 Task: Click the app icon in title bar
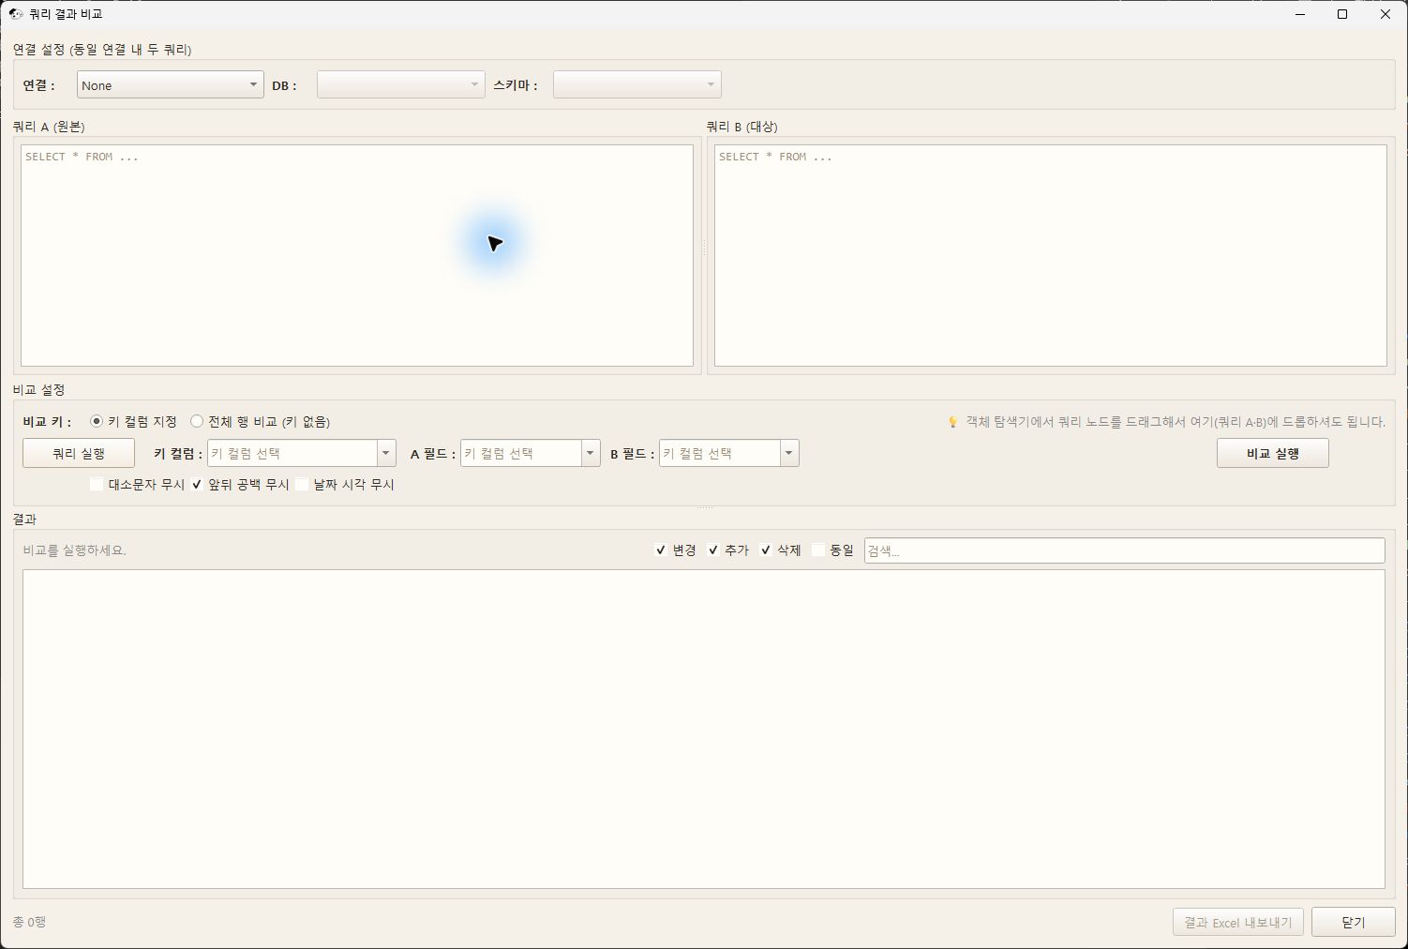tap(15, 14)
